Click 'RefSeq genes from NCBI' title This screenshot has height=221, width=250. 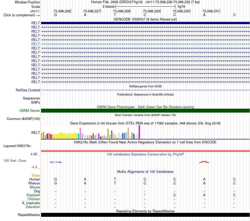click(145, 86)
